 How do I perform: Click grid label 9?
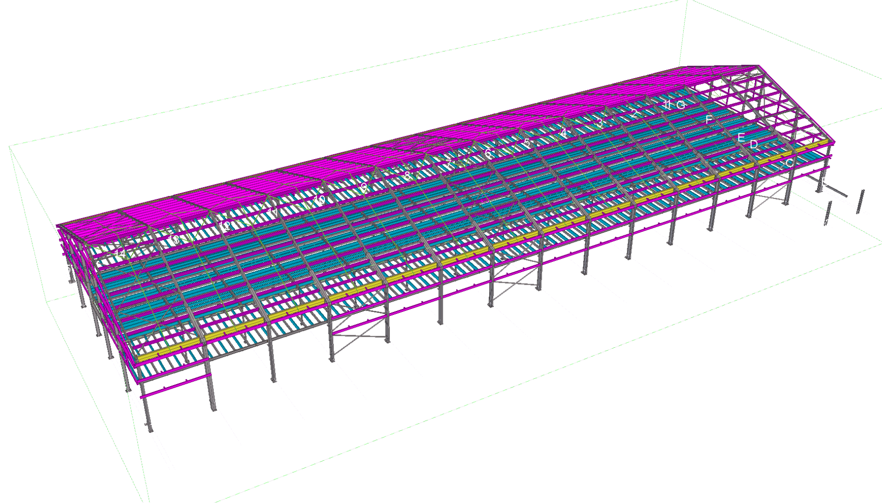point(364,187)
